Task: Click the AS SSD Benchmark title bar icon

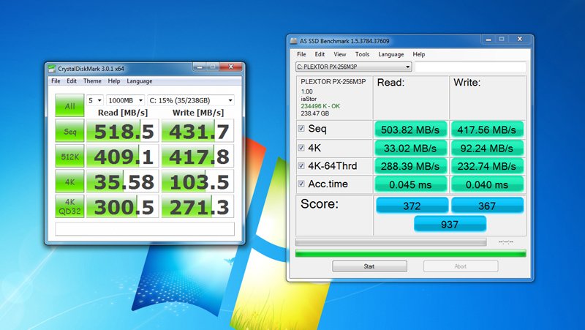Action: (x=293, y=42)
